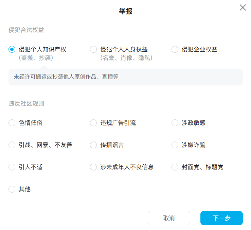The width and height of the screenshot is (251, 230).
Task: Click the 侵犯合法权益 section heading
Action: (26, 30)
